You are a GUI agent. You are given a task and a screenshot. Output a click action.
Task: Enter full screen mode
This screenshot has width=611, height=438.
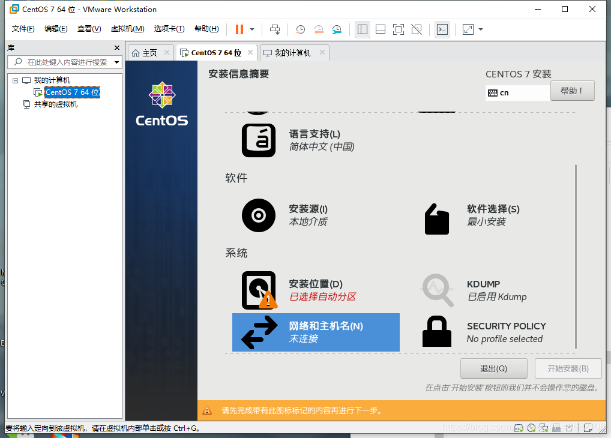[x=399, y=29]
